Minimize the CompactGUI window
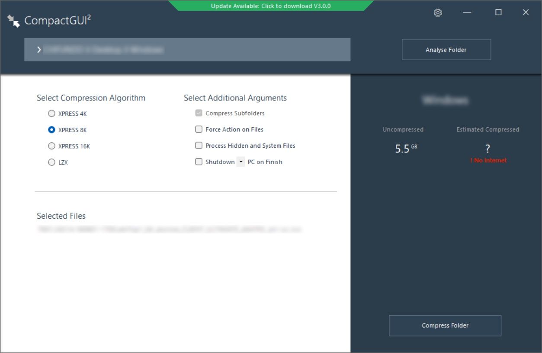This screenshot has width=542, height=353. click(x=467, y=13)
